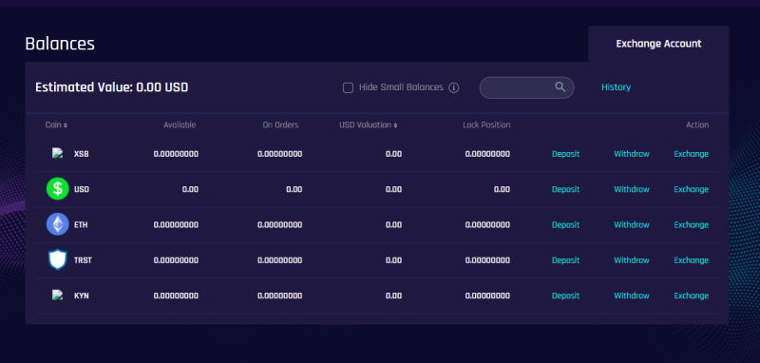Click the On Orders column header
The image size is (760, 363).
280,125
